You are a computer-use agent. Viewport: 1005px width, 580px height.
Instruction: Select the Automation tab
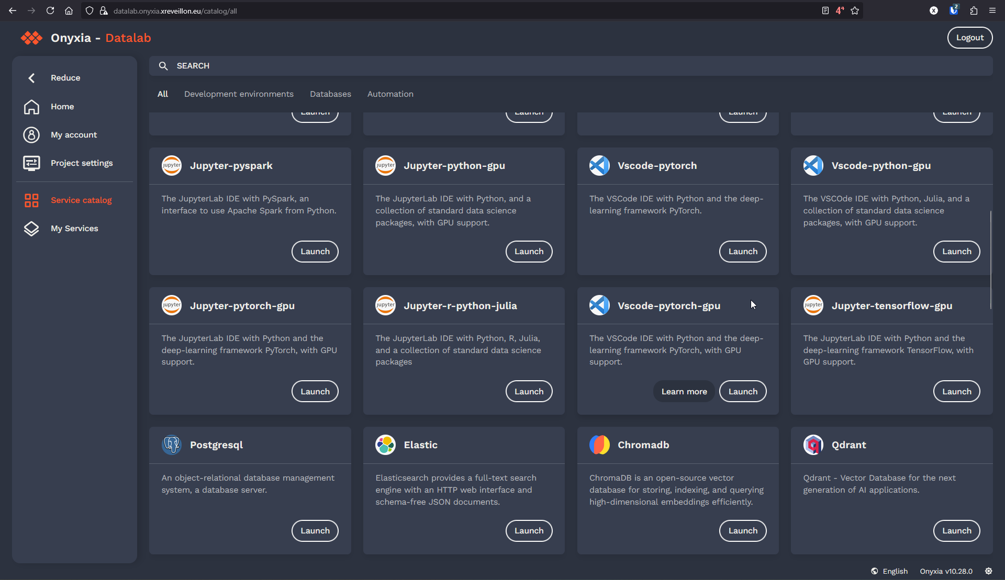[390, 94]
